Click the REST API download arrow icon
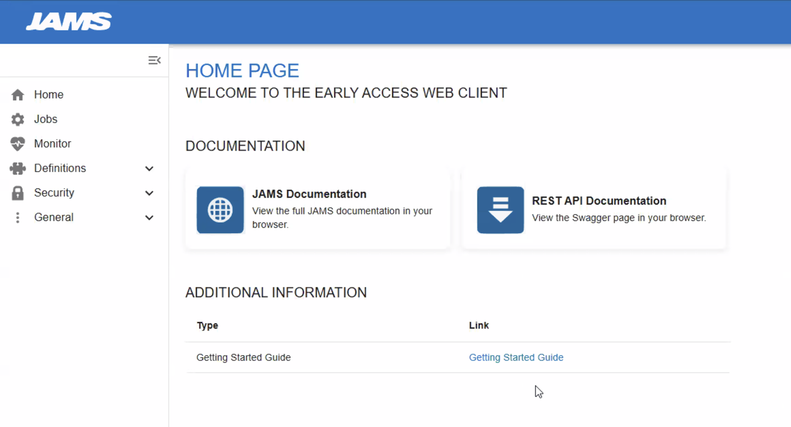The width and height of the screenshot is (791, 427). 500,210
